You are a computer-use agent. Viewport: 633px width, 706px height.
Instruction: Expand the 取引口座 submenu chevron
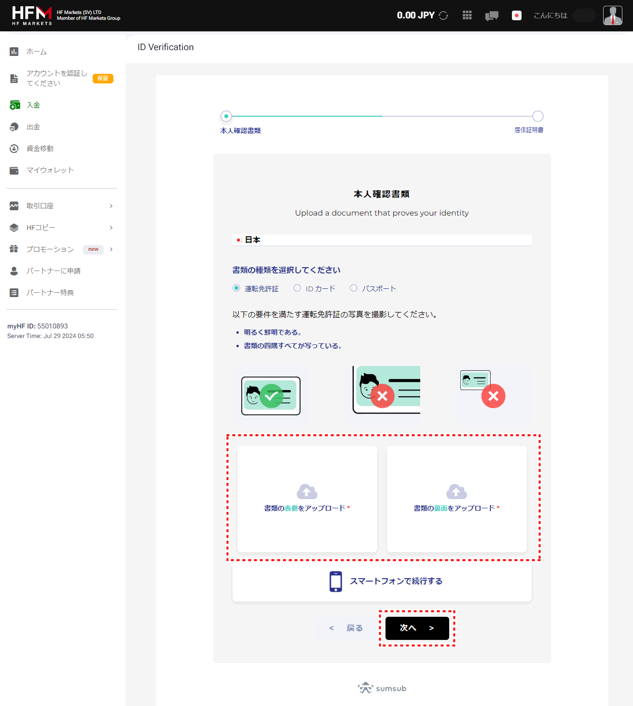[x=111, y=206]
